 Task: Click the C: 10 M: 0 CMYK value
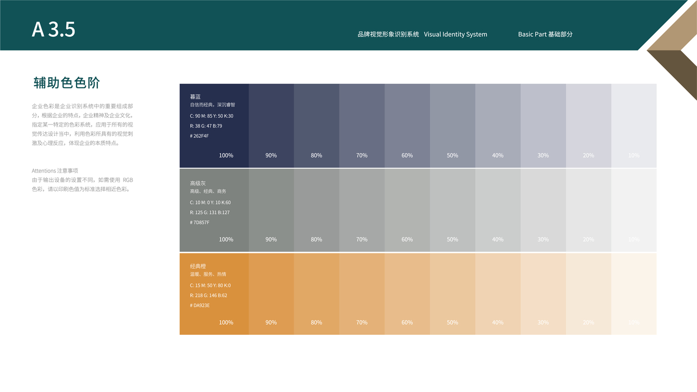210,203
